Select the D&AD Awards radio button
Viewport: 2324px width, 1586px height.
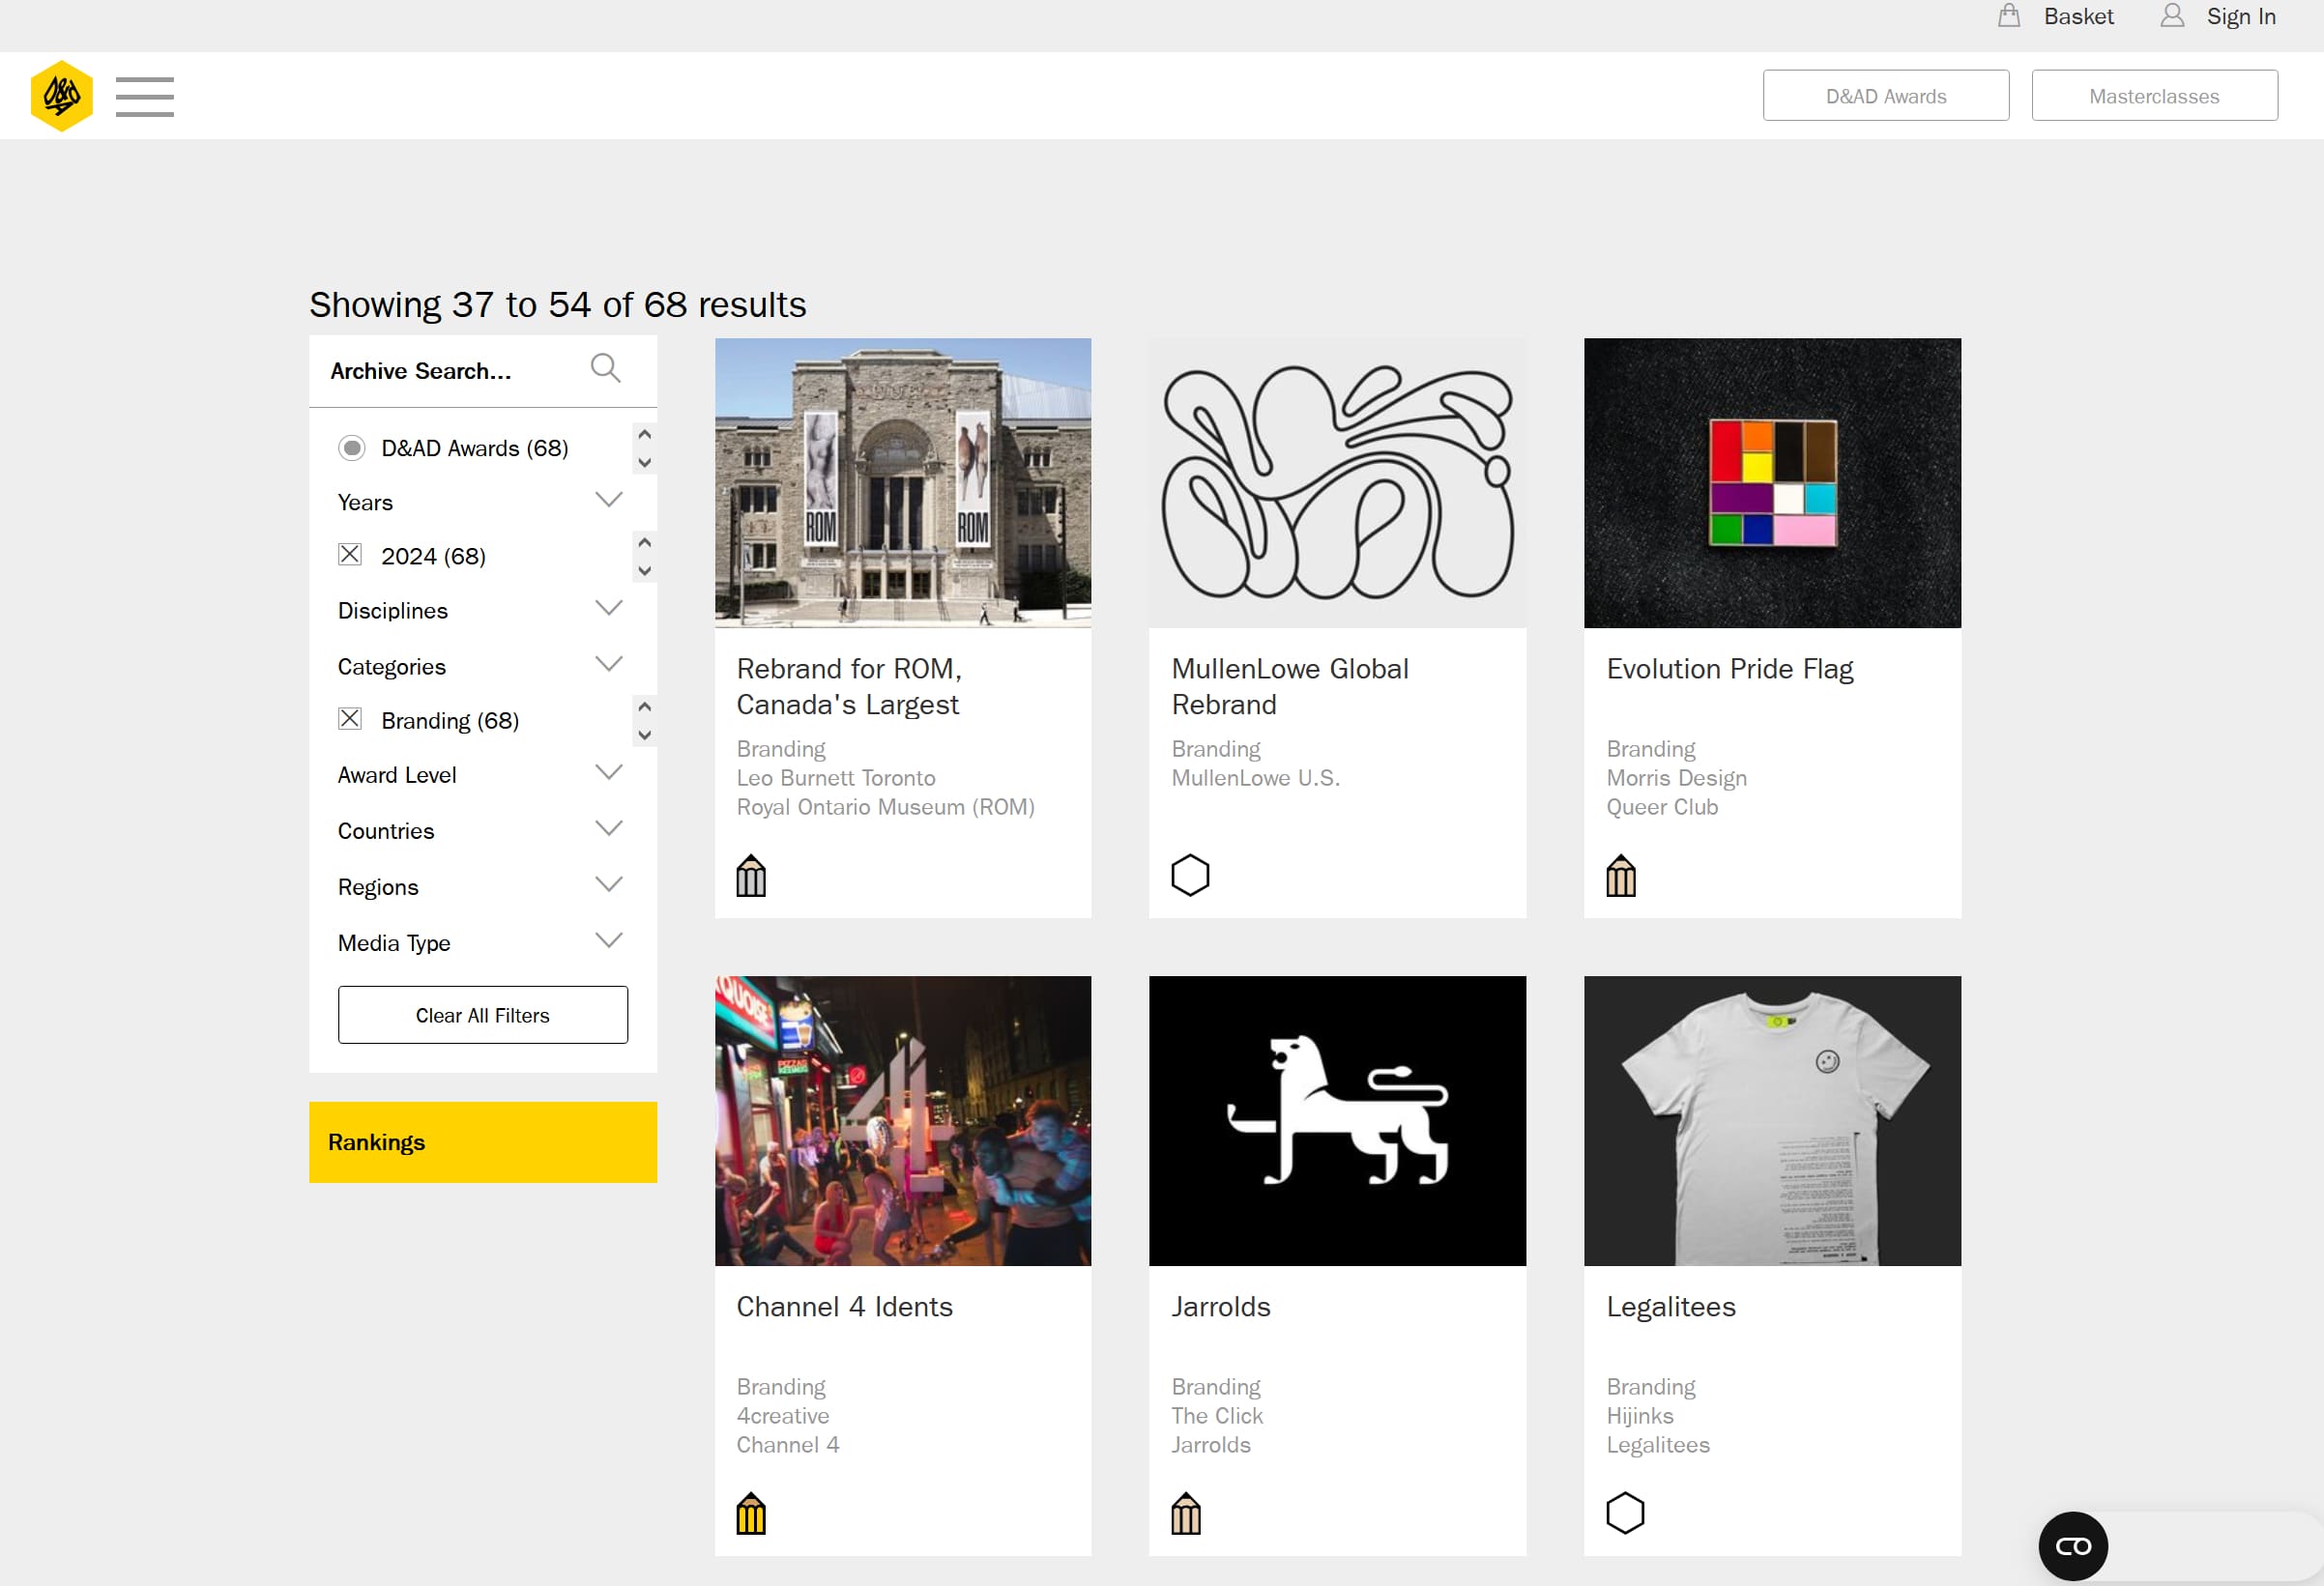352,448
